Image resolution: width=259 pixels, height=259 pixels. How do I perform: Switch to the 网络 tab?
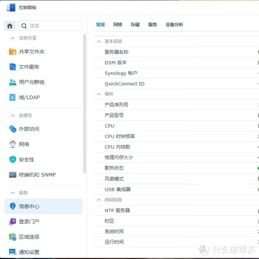(x=117, y=25)
